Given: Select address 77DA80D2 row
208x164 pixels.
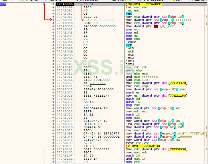Looking at the screenshot, I should (x=65, y=102).
